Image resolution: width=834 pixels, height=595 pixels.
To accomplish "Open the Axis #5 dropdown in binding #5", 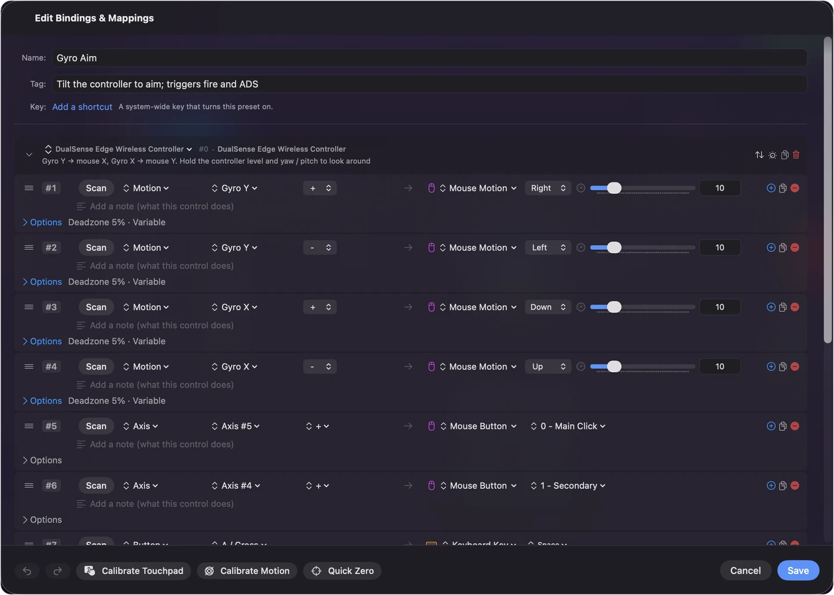I will [236, 427].
